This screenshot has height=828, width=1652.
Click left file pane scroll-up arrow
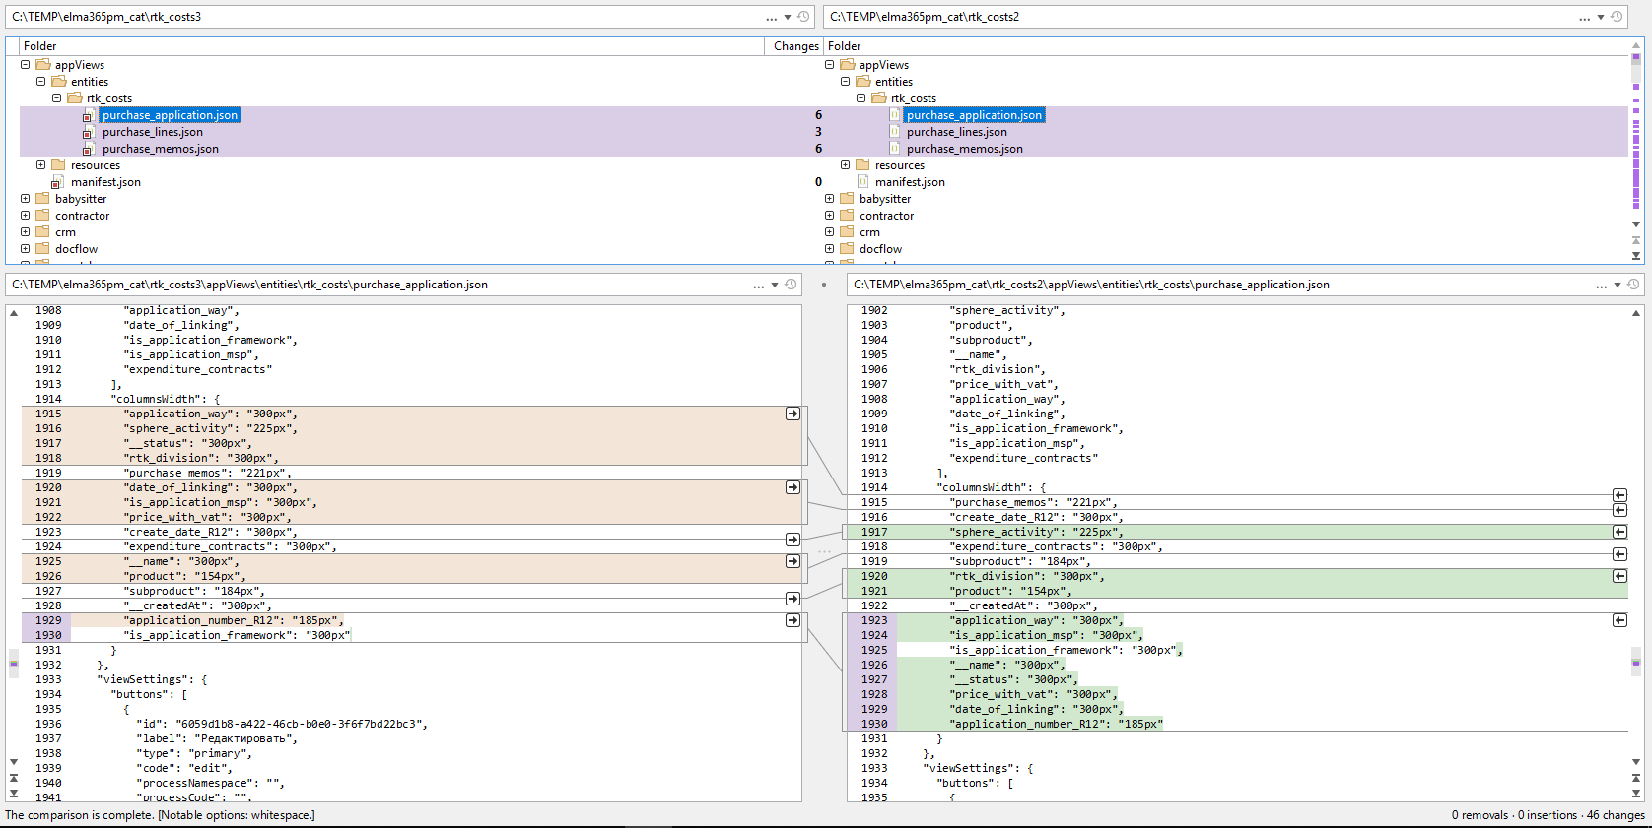click(x=14, y=313)
